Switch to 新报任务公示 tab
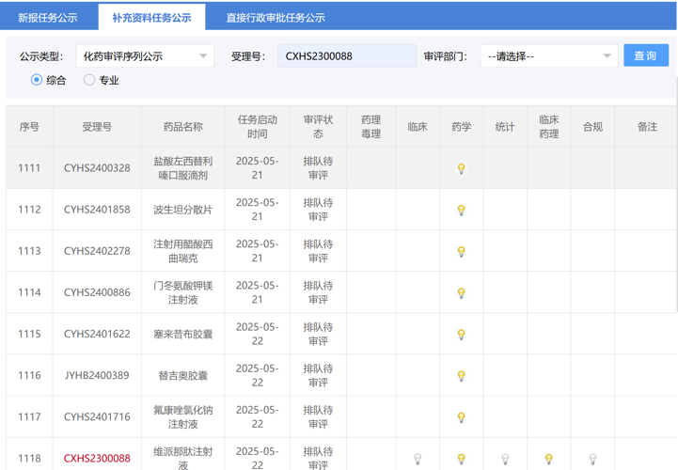 click(x=48, y=18)
